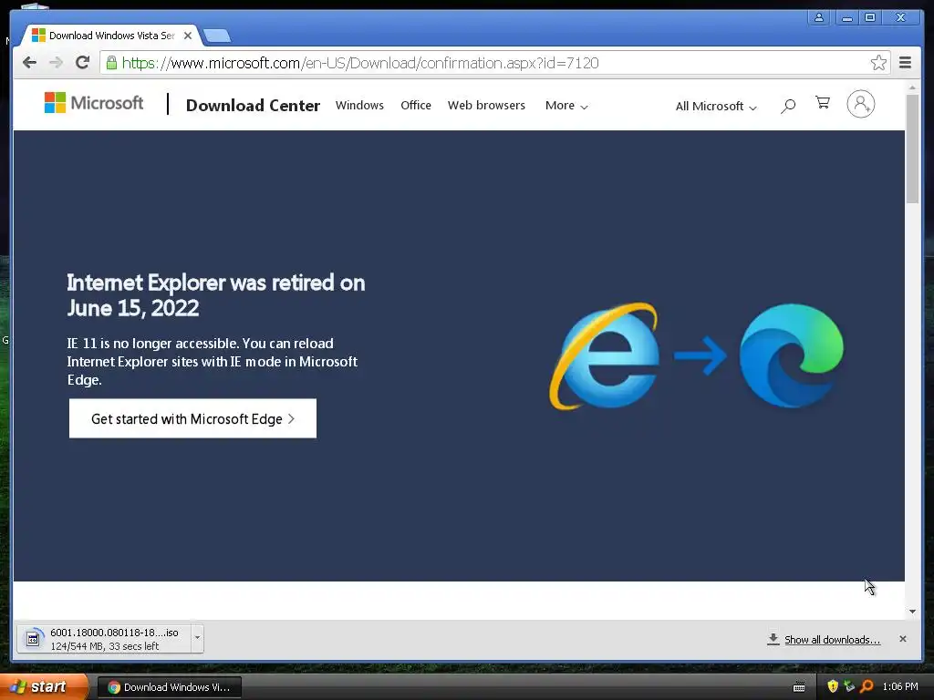Image resolution: width=934 pixels, height=700 pixels.
Task: Click Get started with Microsoft Edge button
Action: pyautogui.click(x=192, y=418)
